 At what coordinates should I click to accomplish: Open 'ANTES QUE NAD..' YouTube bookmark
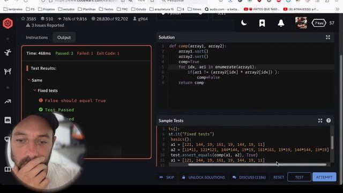[262, 9]
